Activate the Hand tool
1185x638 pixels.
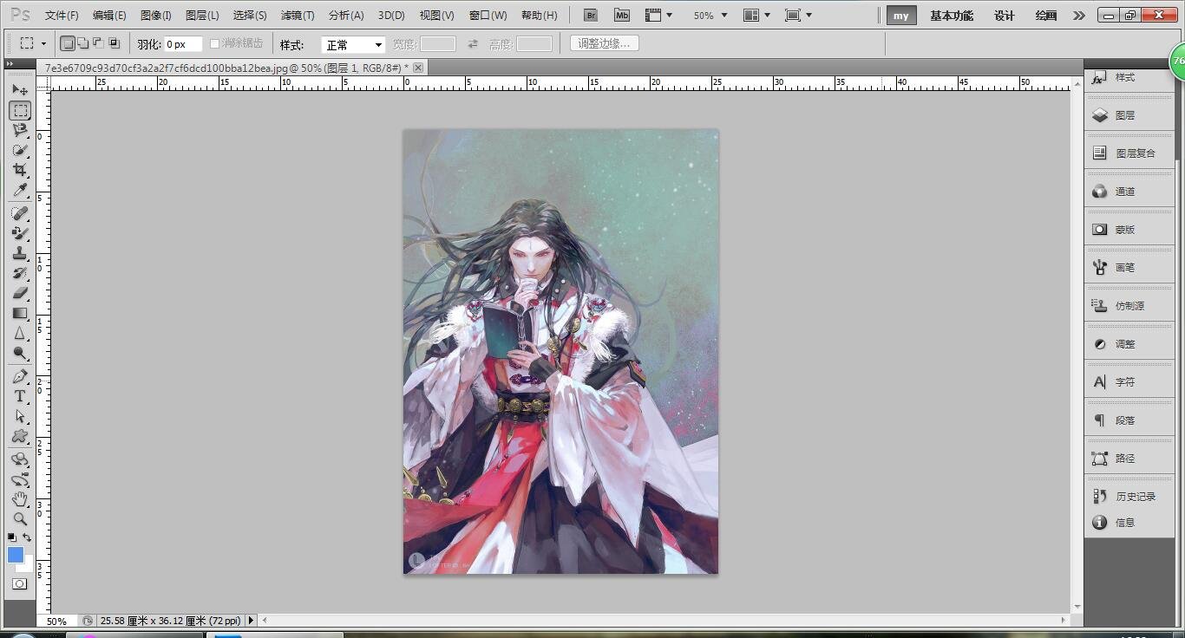tap(20, 499)
